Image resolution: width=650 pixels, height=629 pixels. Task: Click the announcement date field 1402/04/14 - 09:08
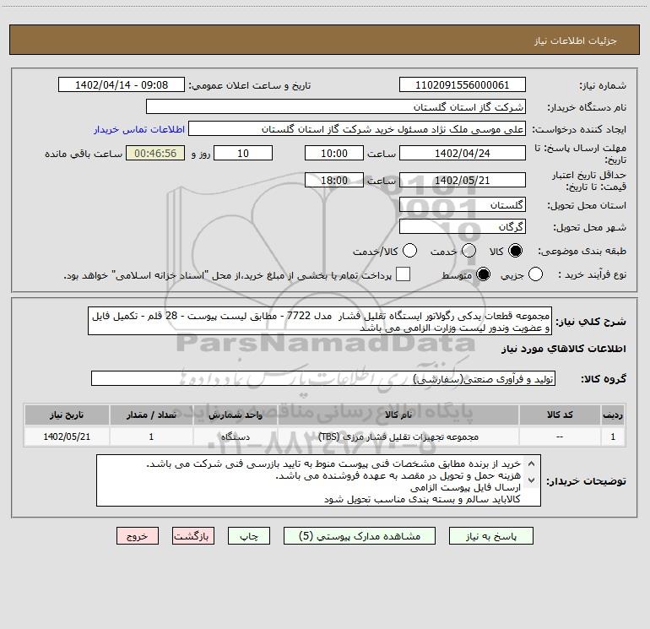[x=122, y=85]
